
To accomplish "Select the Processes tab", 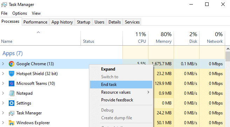I will click(x=11, y=21).
